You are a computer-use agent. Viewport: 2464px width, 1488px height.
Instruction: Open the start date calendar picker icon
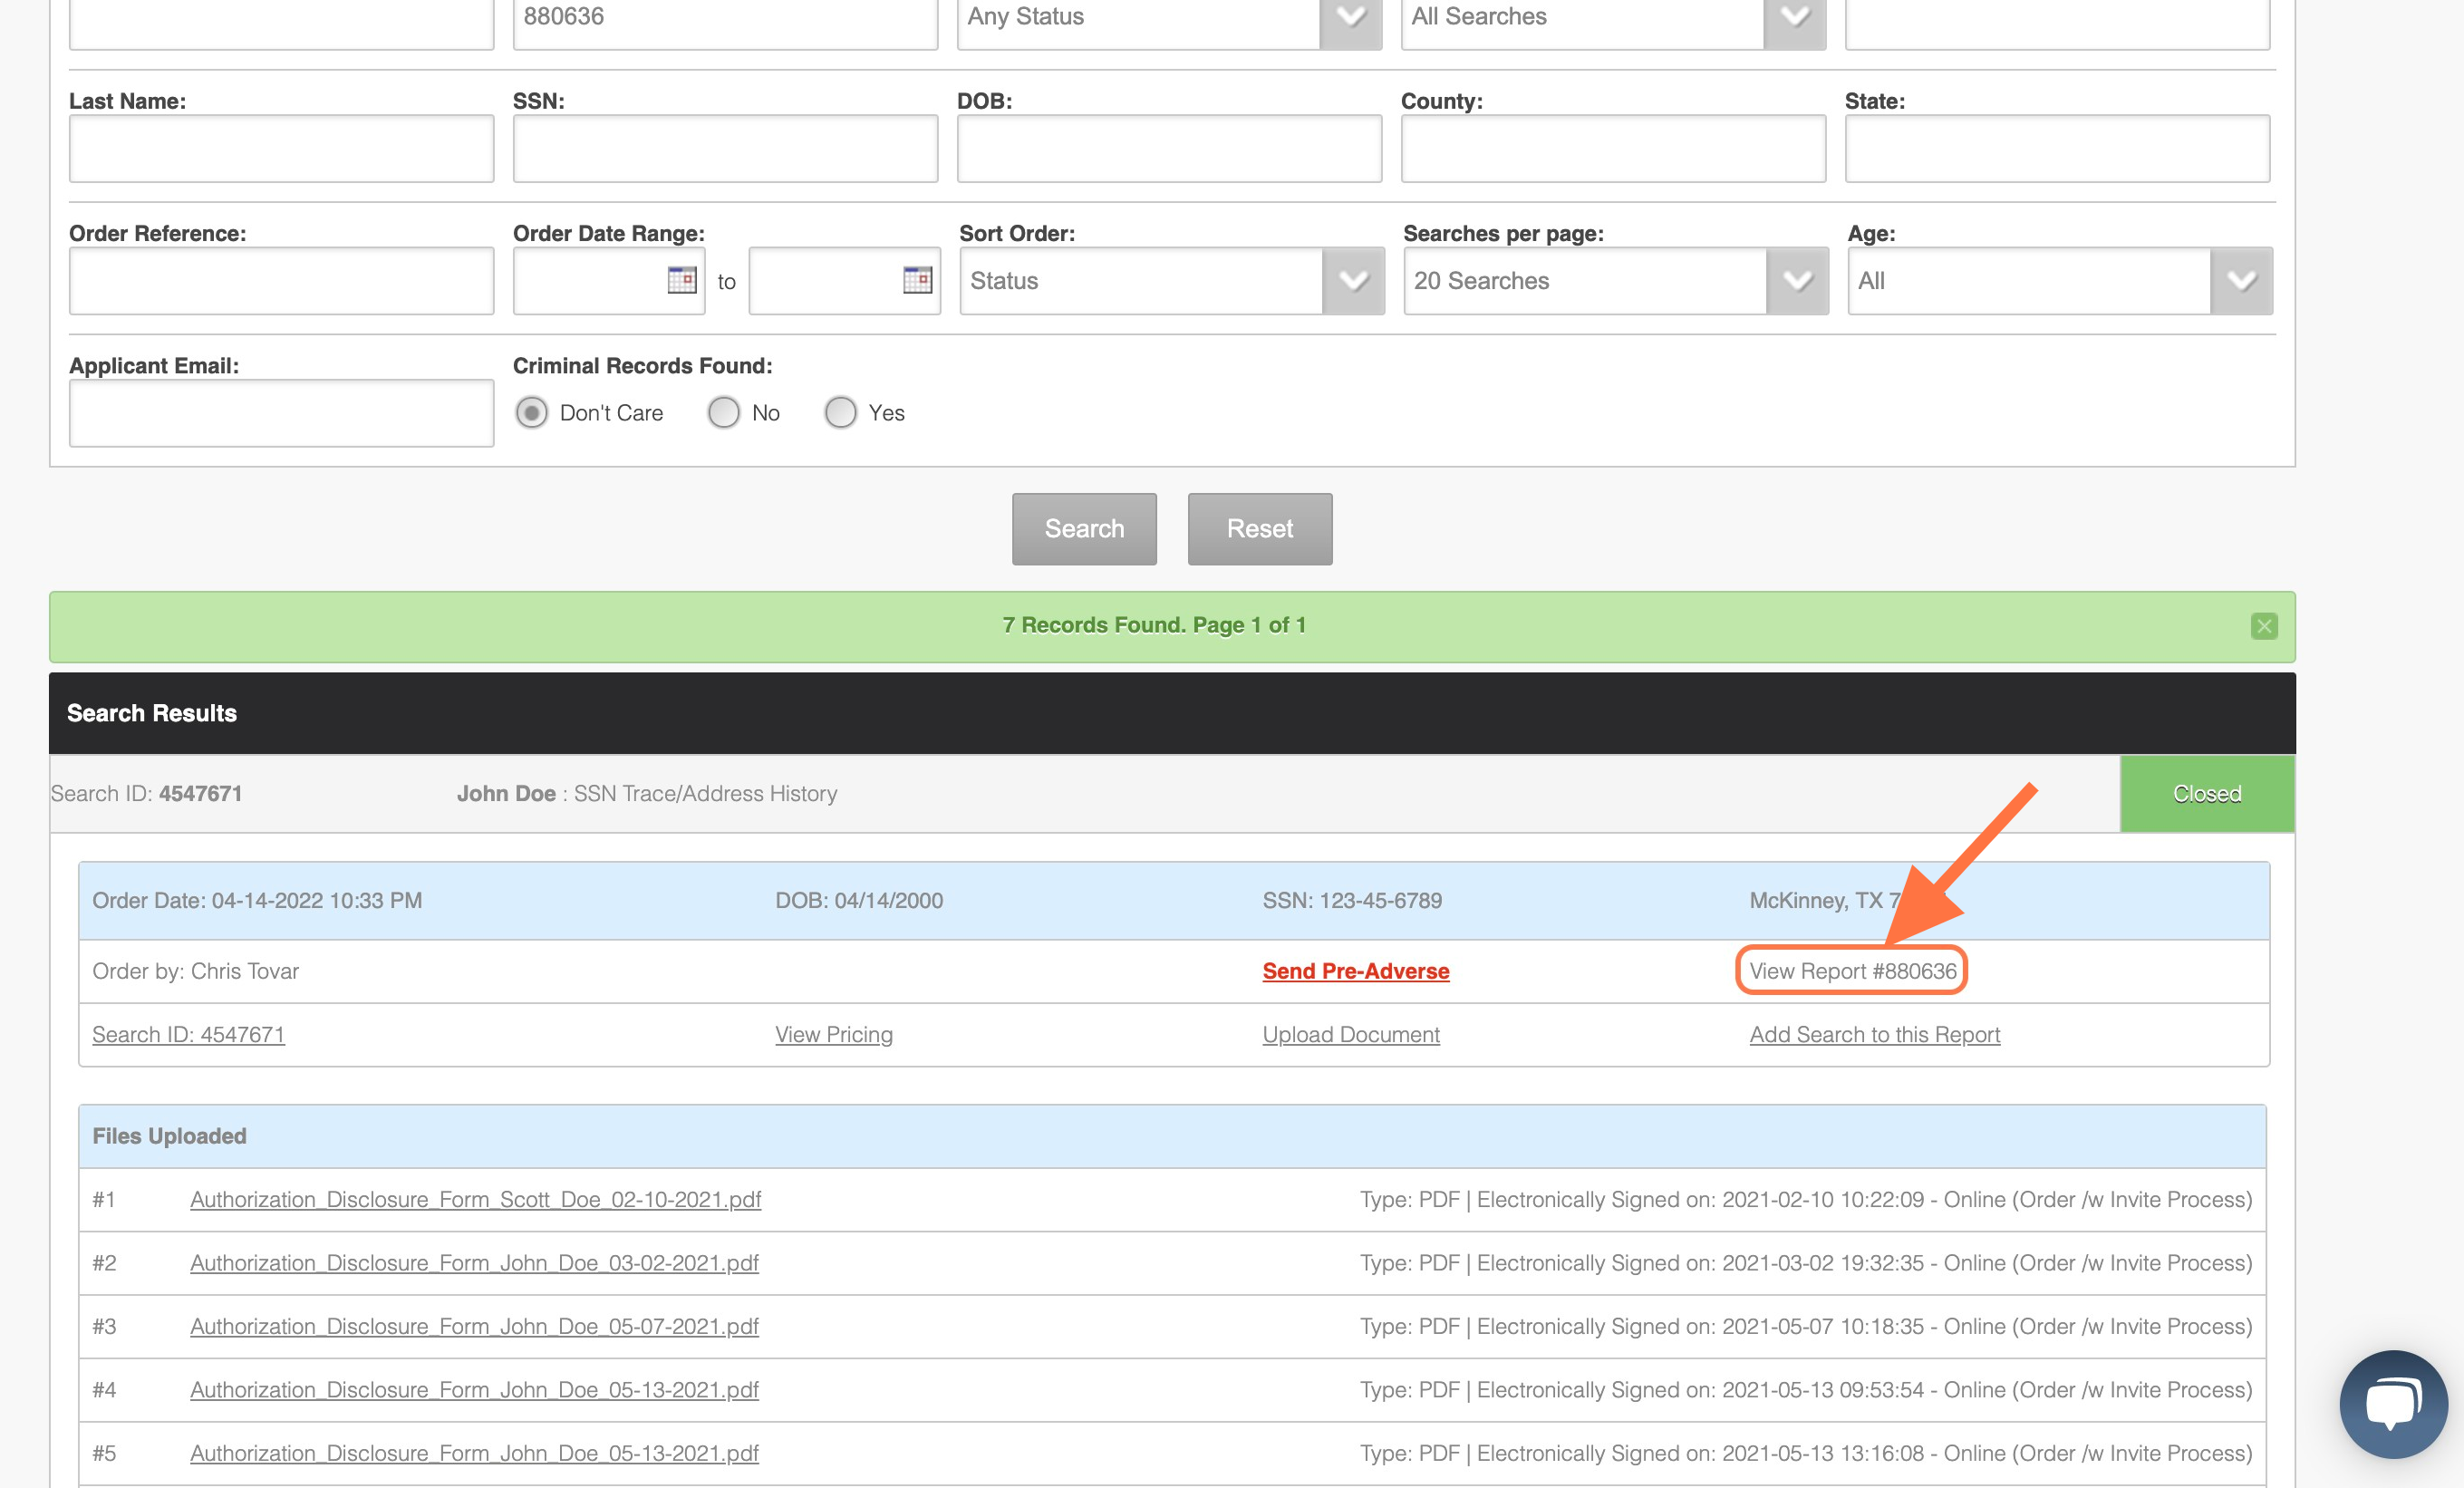click(682, 280)
